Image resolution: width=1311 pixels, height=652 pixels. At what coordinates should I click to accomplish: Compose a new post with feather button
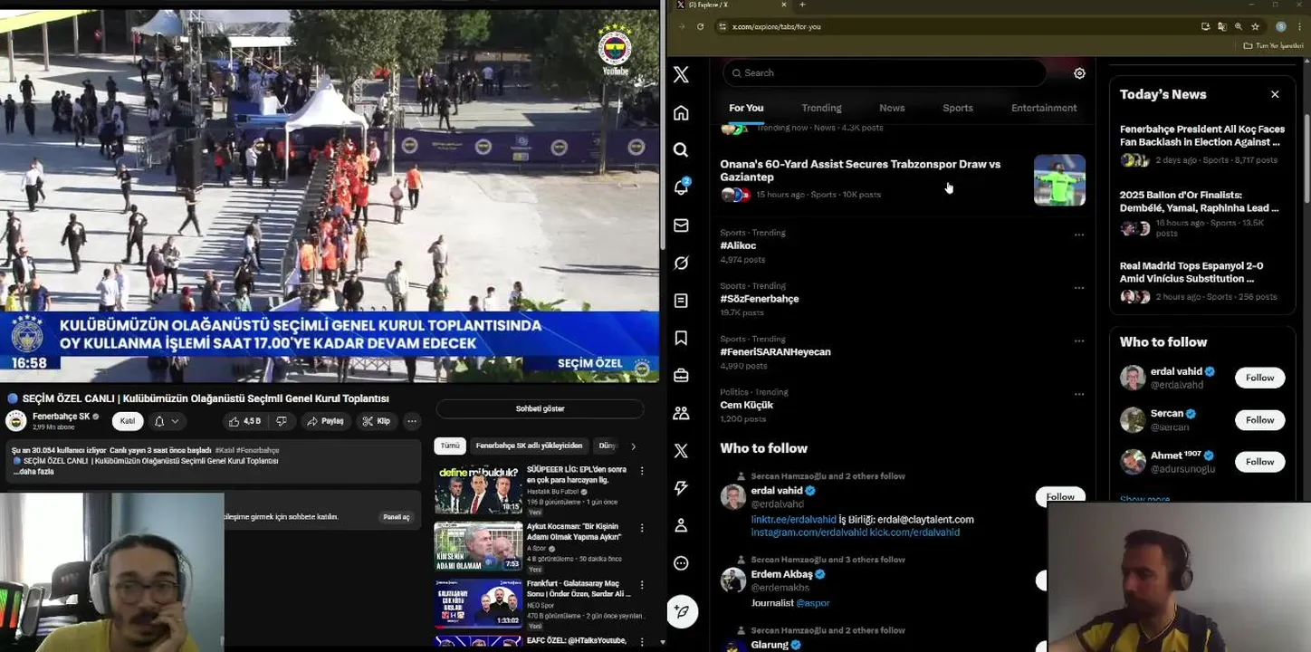click(x=682, y=612)
